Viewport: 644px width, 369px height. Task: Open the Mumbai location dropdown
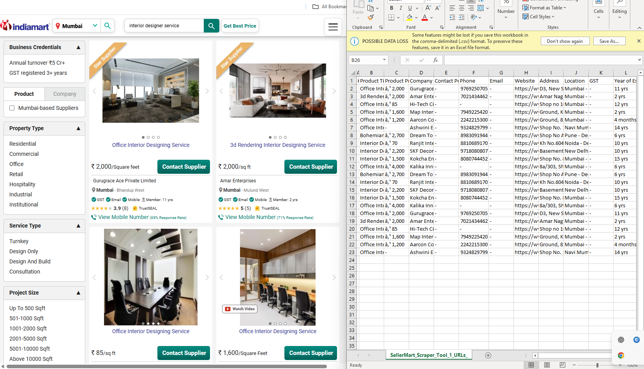tap(95, 26)
